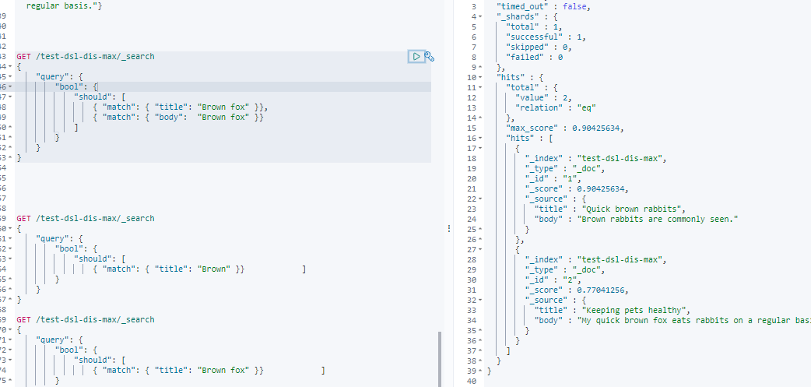Image resolution: width=811 pixels, height=387 pixels.
Task: Click the match title "Brown fox" line with trailing comma
Action: coord(181,107)
